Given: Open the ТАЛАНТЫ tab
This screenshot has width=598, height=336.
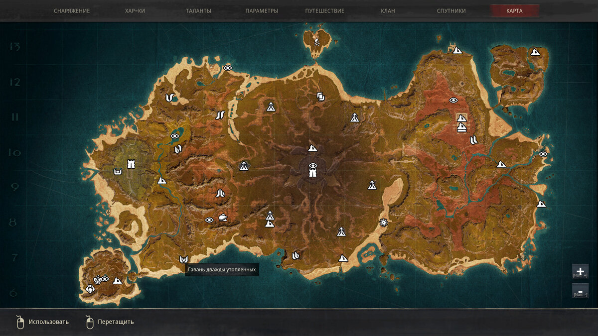Looking at the screenshot, I should pos(198,10).
